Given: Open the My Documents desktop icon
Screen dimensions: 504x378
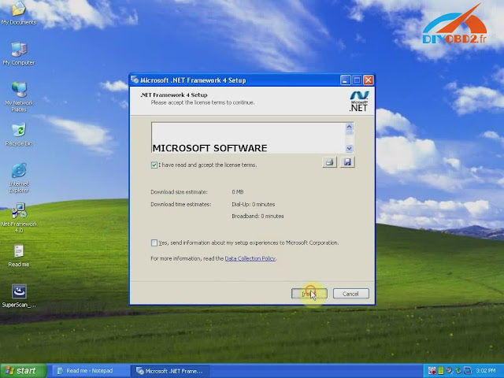Looking at the screenshot, I should click(x=19, y=14).
